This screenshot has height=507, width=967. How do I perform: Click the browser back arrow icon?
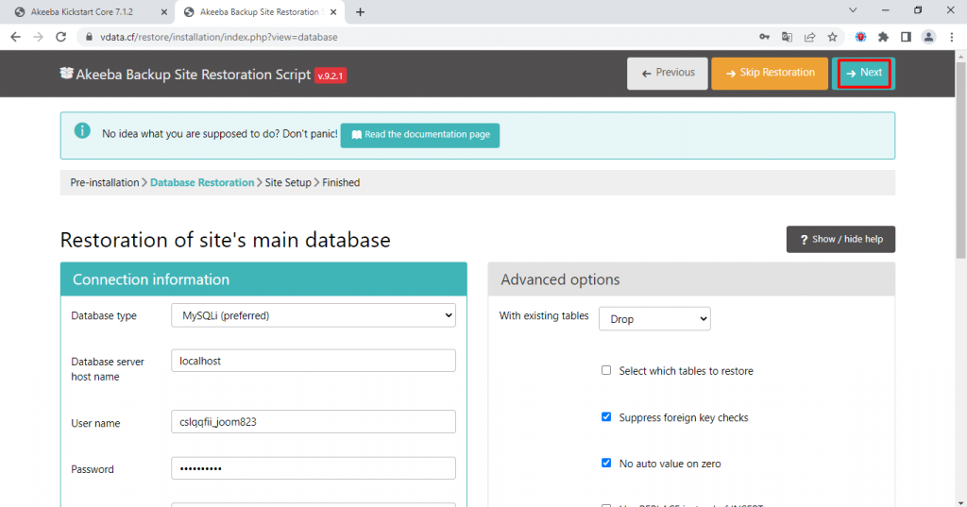pyautogui.click(x=15, y=37)
